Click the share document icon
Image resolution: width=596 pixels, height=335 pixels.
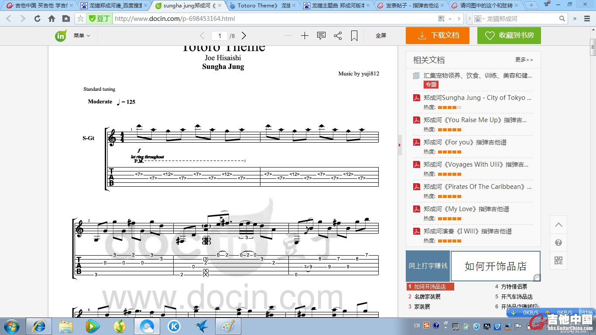click(338, 36)
